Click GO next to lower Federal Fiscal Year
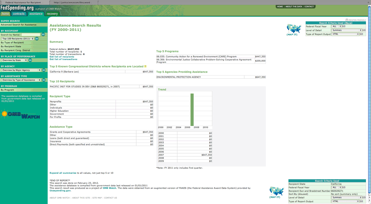 click(344, 187)
